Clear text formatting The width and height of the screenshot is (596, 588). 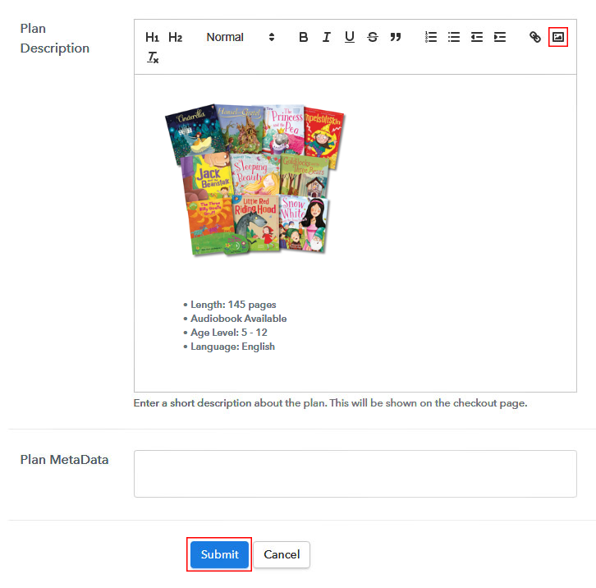coord(153,57)
